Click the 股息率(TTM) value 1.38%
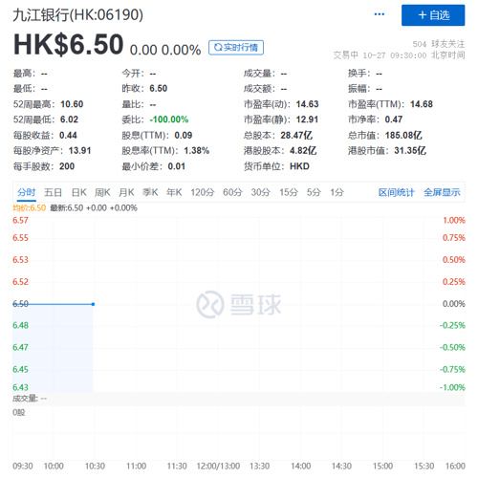The image size is (478, 478). click(x=197, y=150)
